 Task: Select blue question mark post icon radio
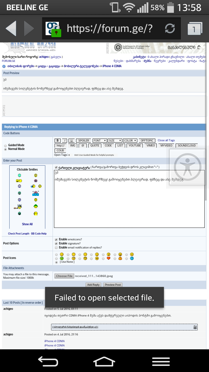pyautogui.click(x=126, y=258)
